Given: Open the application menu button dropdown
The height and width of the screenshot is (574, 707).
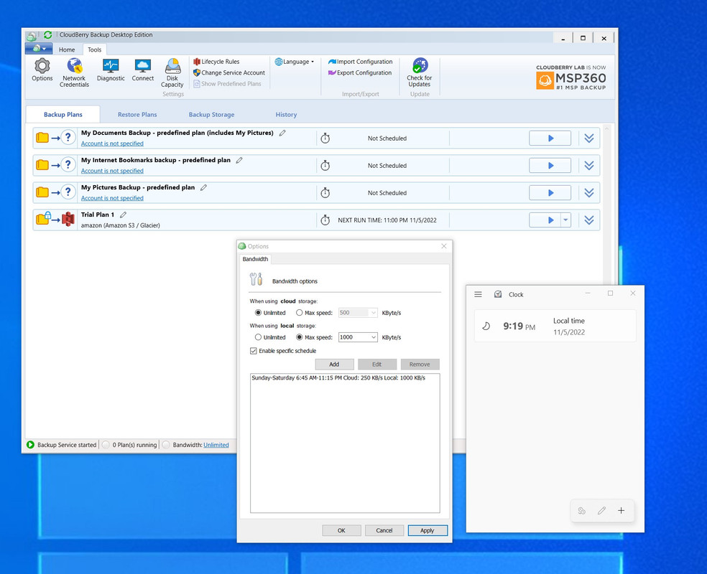Looking at the screenshot, I should coord(39,48).
